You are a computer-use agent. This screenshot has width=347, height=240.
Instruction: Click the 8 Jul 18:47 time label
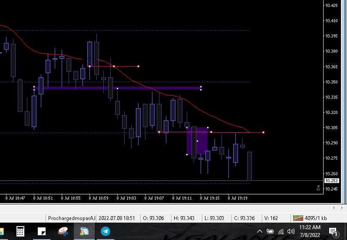(x=15, y=198)
